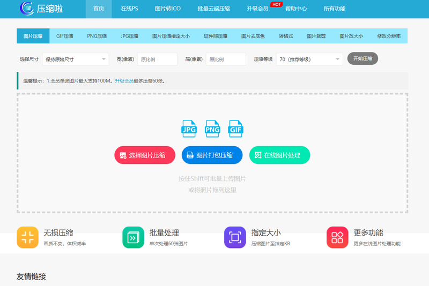Open the 首页 menu item

click(x=99, y=9)
